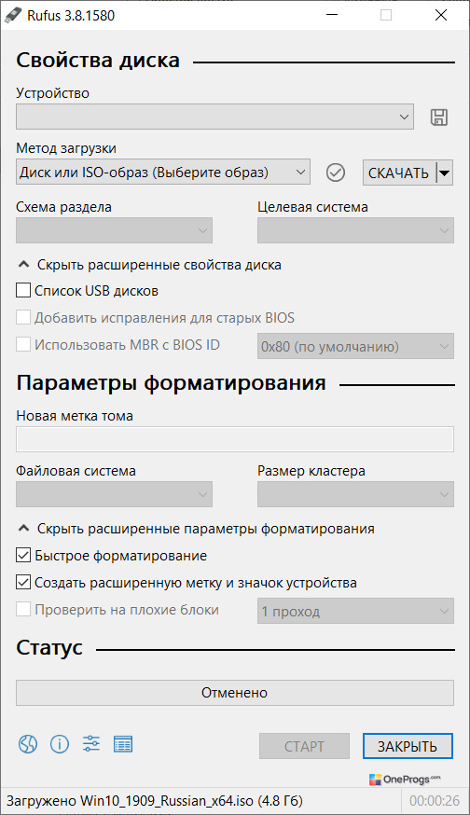470x815 pixels.
Task: Open application settings sliders icon
Action: click(x=91, y=744)
